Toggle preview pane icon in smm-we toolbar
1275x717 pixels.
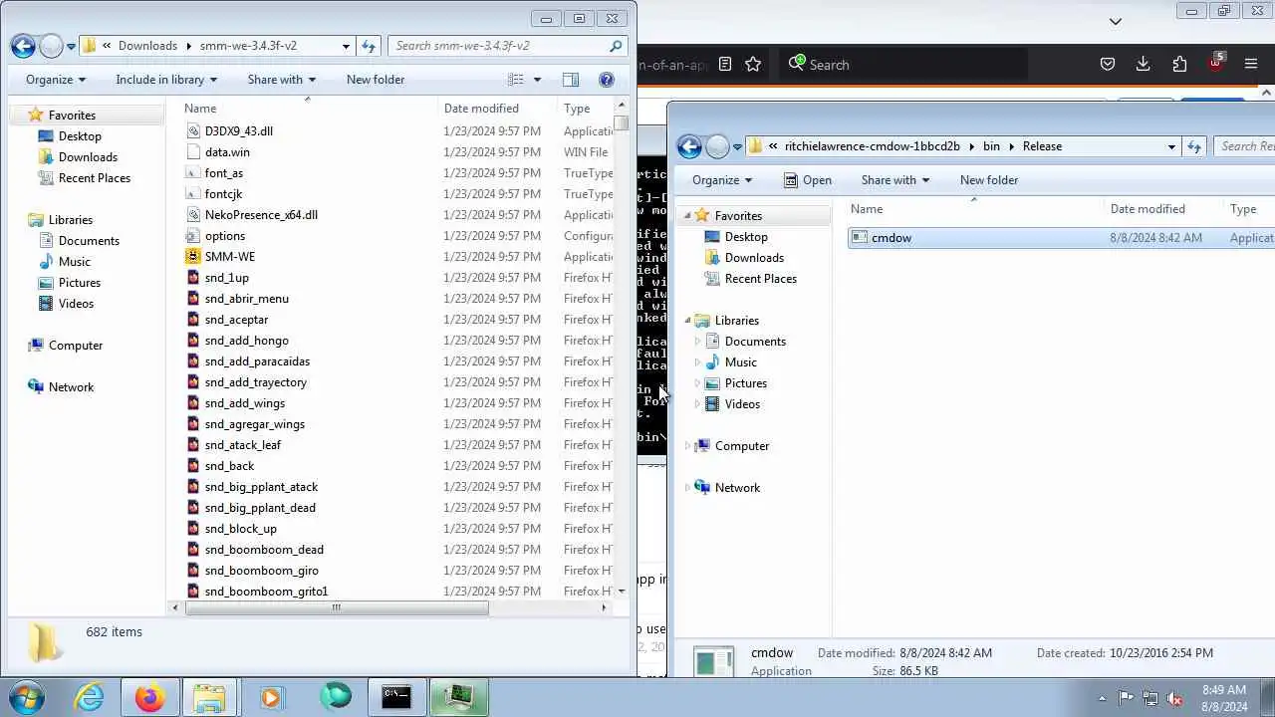pos(571,80)
